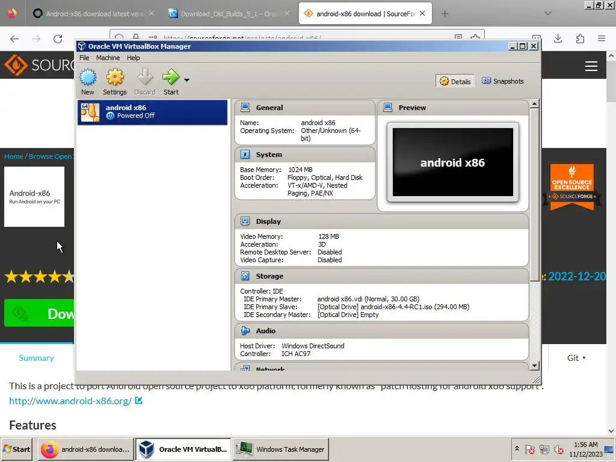Open Firefox downloads panel
Image resolution: width=616 pixels, height=462 pixels.
click(558, 38)
